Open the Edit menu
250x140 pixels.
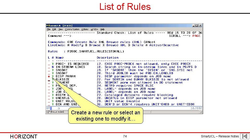(54, 29)
